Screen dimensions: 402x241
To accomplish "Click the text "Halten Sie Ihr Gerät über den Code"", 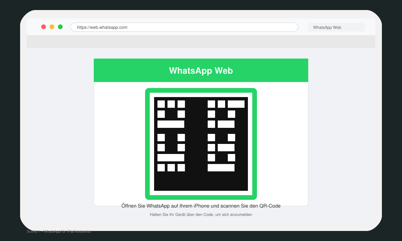I will click(x=182, y=215).
